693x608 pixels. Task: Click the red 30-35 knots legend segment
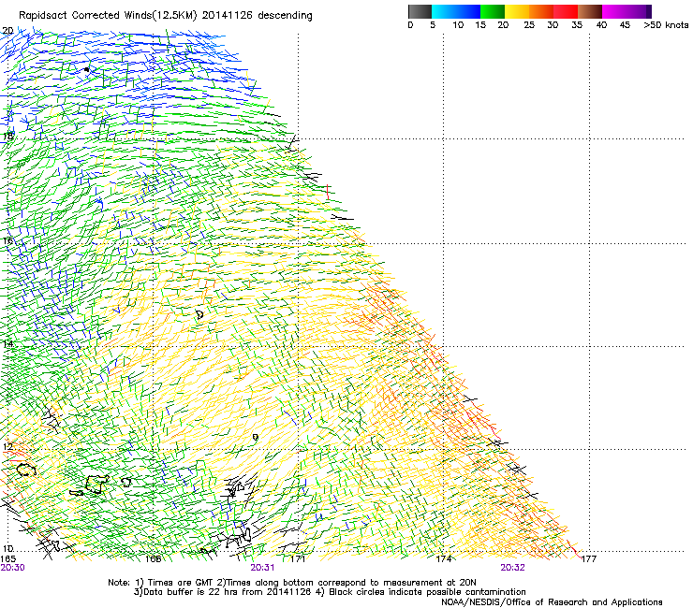(x=566, y=11)
